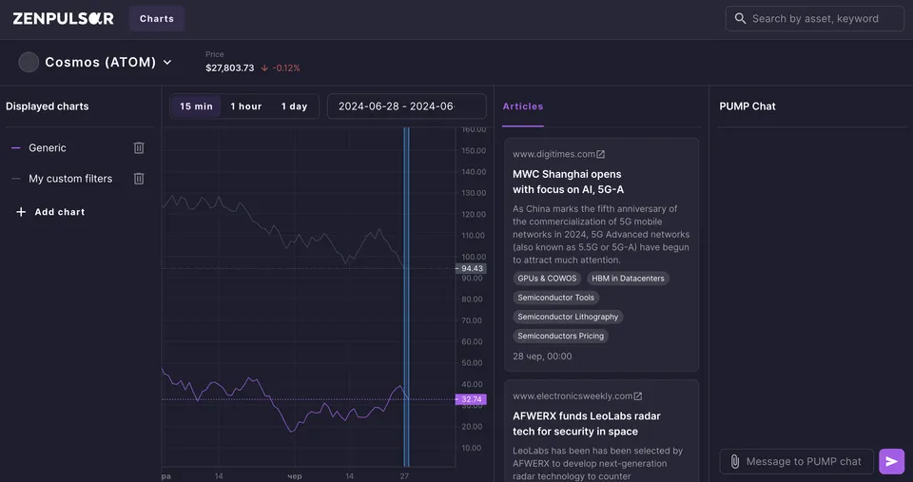This screenshot has width=913, height=482.
Task: Switch chart interval to 1 day
Action: click(x=294, y=106)
